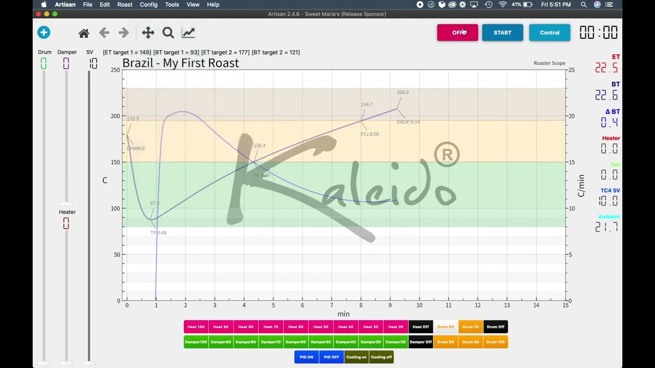Click the Control button
Image resolution: width=655 pixels, height=368 pixels.
(549, 33)
